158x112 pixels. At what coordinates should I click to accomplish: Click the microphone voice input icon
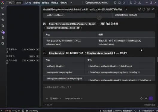[x=146, y=98]
